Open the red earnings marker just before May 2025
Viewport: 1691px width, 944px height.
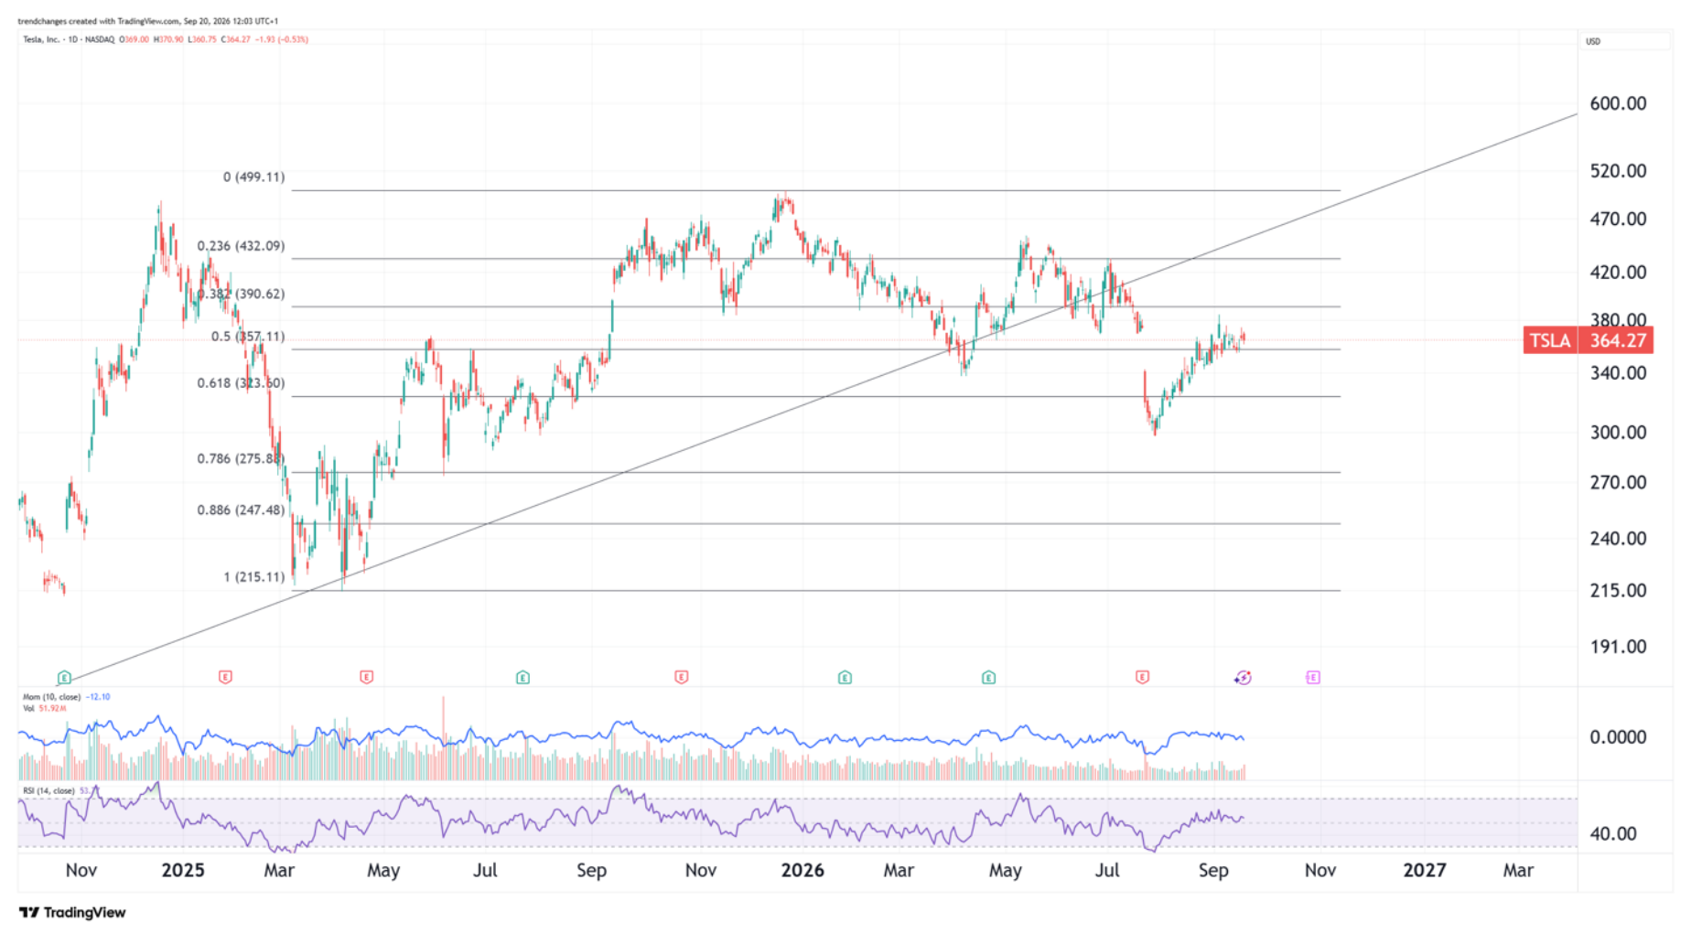point(367,677)
